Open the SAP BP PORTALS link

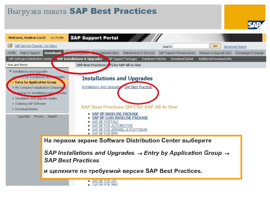(105, 121)
